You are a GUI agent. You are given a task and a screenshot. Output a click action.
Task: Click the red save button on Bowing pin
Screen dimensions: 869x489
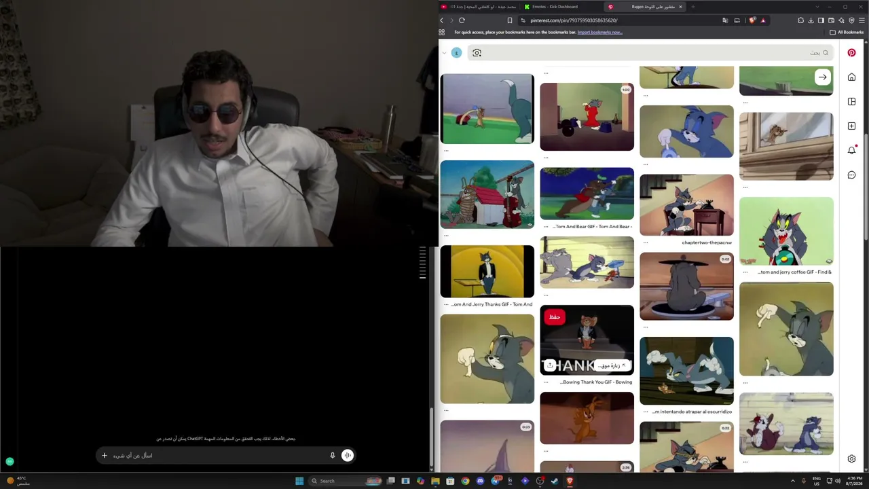(555, 316)
